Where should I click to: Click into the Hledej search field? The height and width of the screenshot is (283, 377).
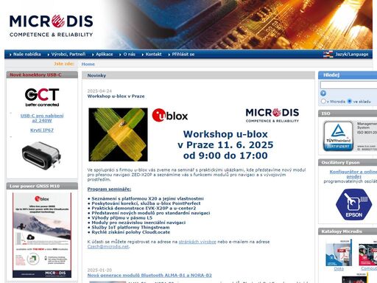click(348, 85)
